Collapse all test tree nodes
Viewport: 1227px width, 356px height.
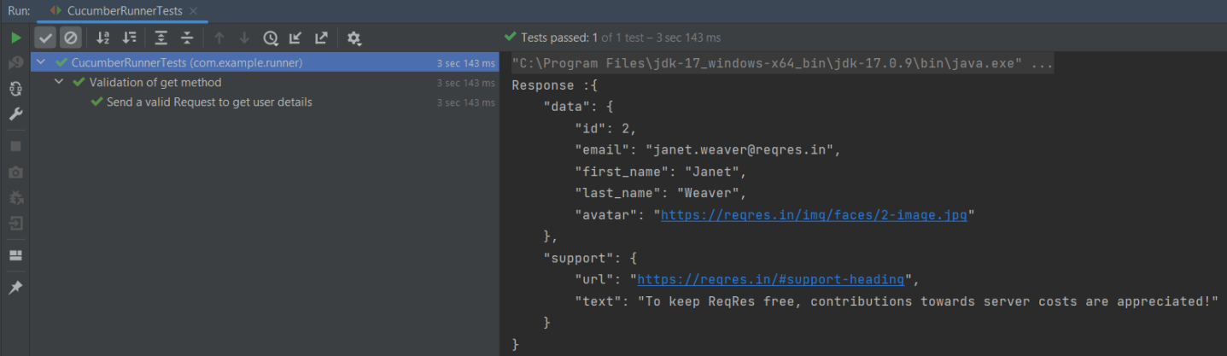pyautogui.click(x=187, y=38)
